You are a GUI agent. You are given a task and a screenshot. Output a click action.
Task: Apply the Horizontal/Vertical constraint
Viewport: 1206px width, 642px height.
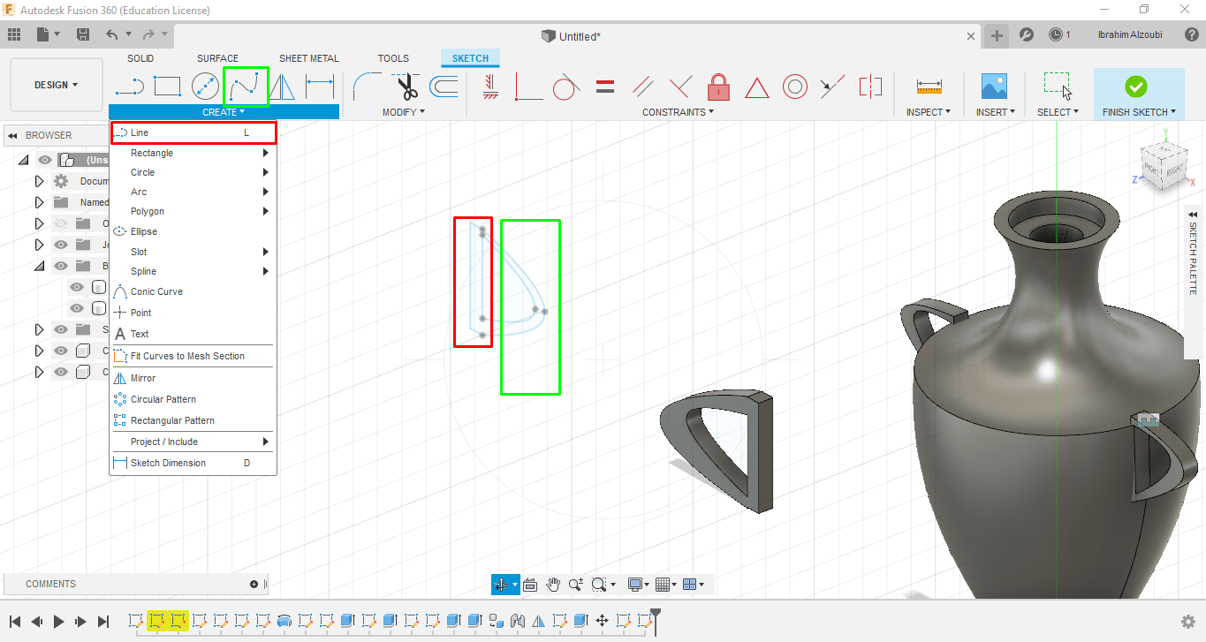click(x=490, y=87)
